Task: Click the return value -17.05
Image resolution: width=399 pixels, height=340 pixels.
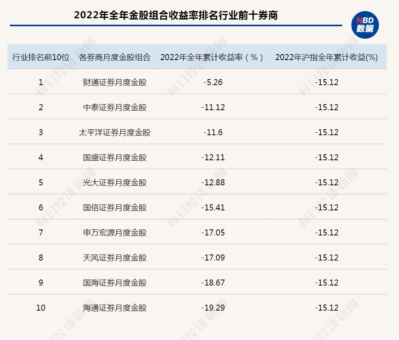Action: coord(213,233)
